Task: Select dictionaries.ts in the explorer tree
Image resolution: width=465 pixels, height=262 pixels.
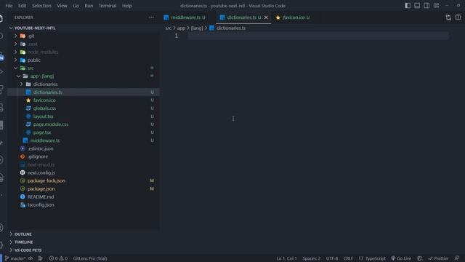Action: 84,92
